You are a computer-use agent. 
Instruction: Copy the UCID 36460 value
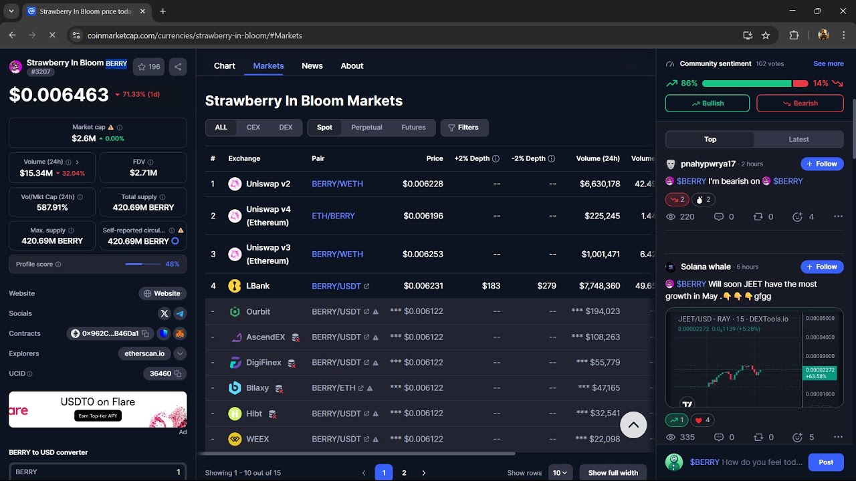pos(178,373)
